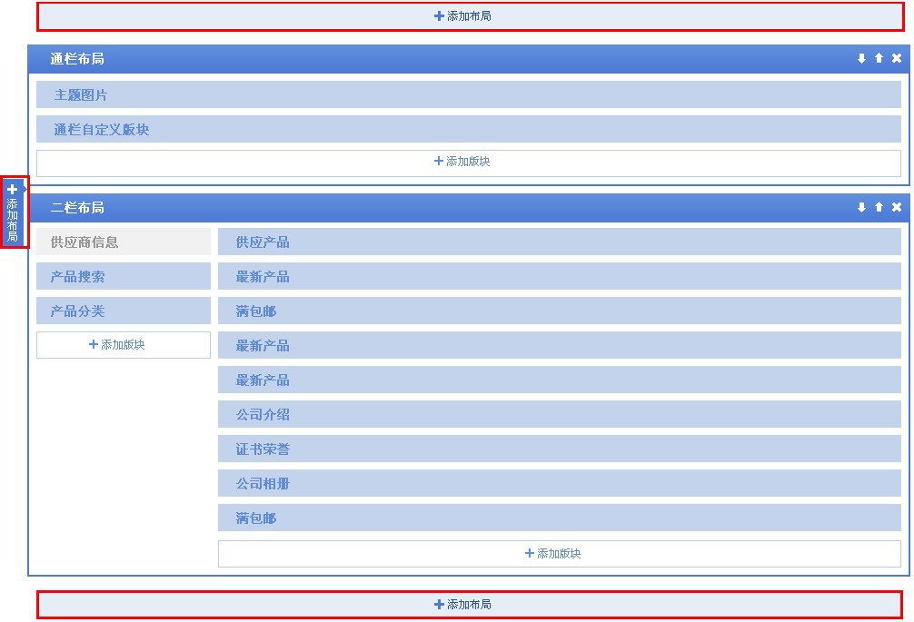Screen dimensions: 914x622
Task: Move the 通栏布局 section up using its up-arrow icon
Action: 879,57
